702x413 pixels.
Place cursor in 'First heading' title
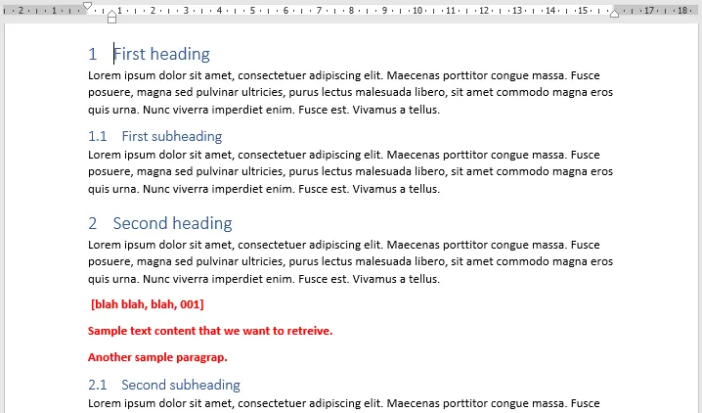tap(161, 54)
